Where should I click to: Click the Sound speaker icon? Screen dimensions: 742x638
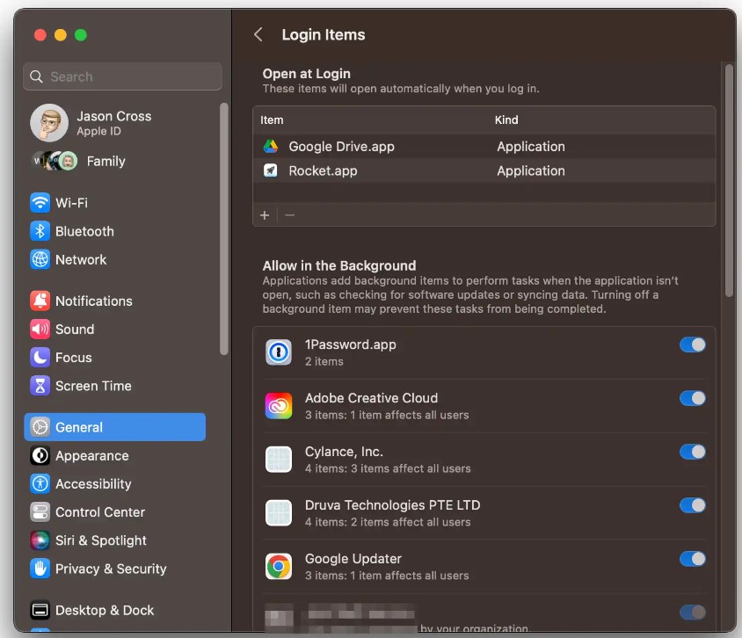(x=40, y=330)
